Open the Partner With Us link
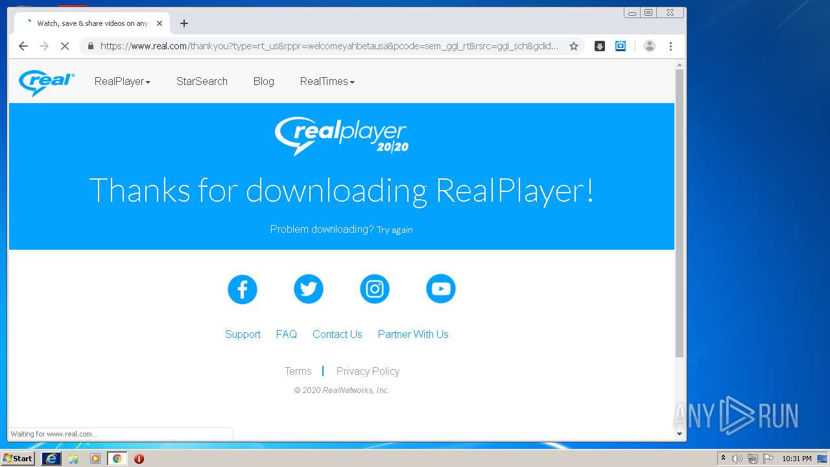This screenshot has height=467, width=830. tap(413, 335)
